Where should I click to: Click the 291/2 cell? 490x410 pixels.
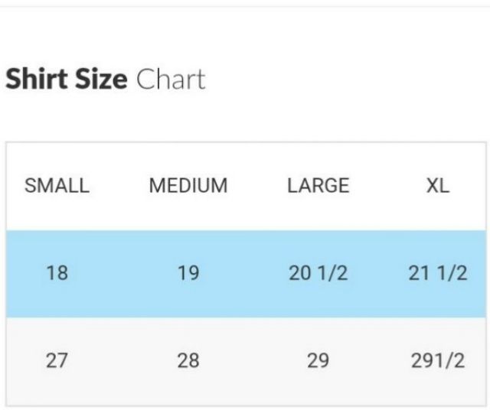437,360
